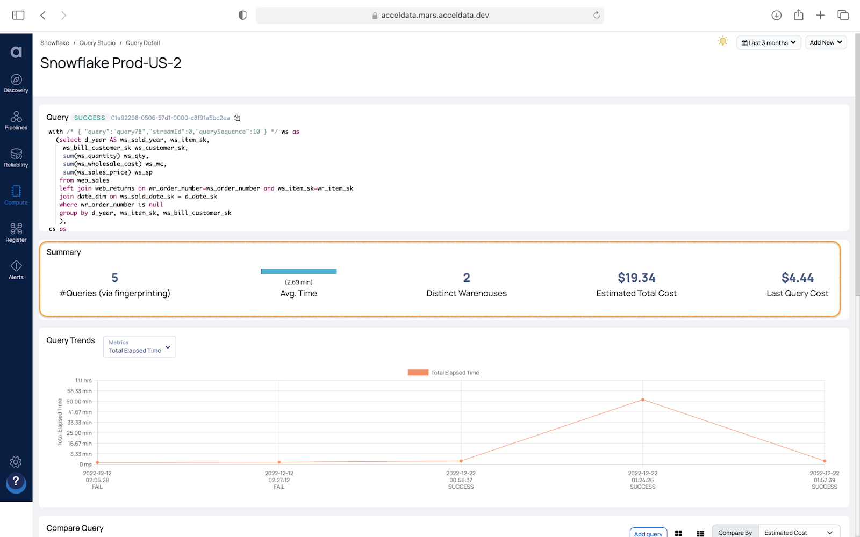Click the page vertical scrollbar

(x=857, y=164)
